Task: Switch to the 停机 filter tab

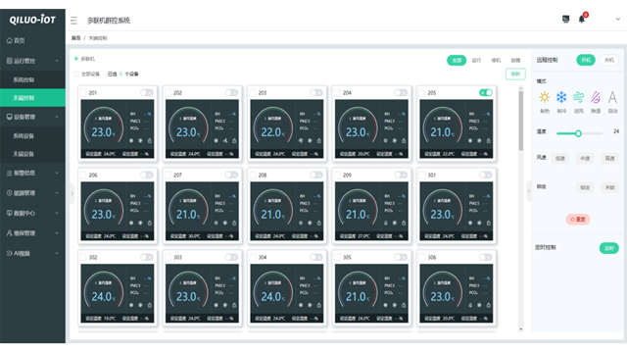Action: click(496, 61)
